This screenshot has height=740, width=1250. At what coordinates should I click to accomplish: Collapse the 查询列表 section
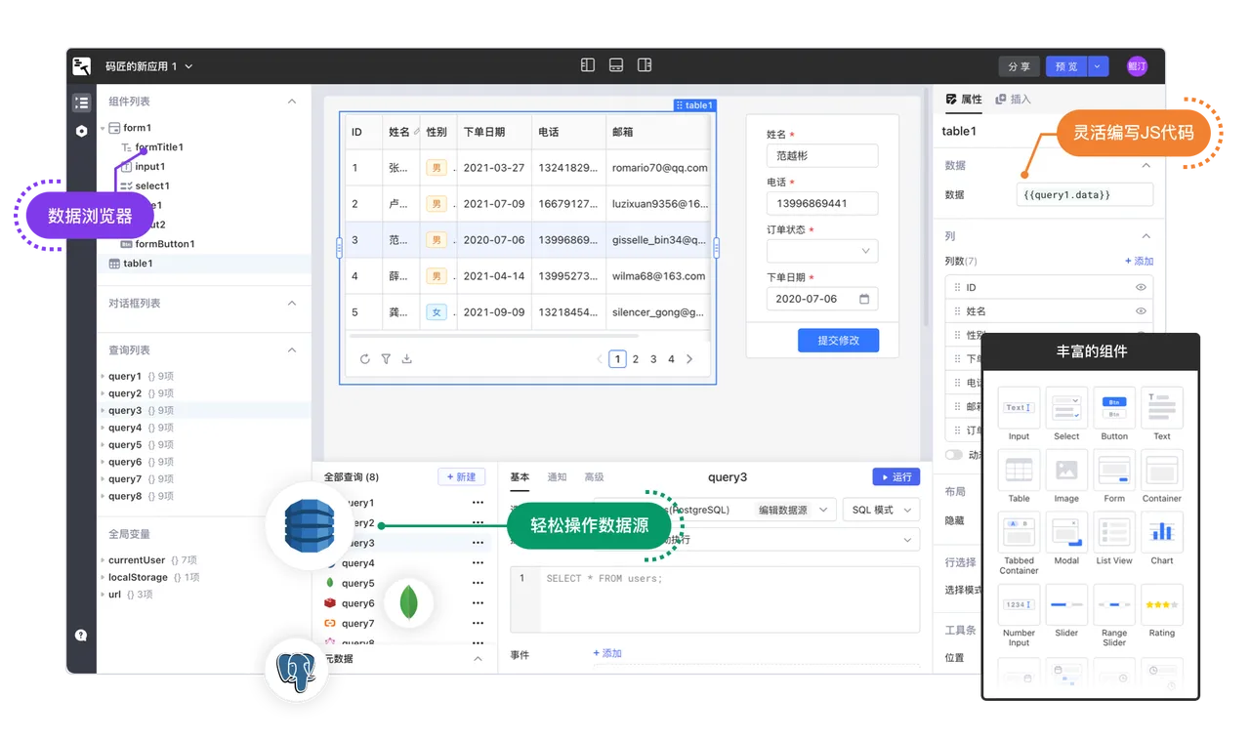tap(291, 350)
